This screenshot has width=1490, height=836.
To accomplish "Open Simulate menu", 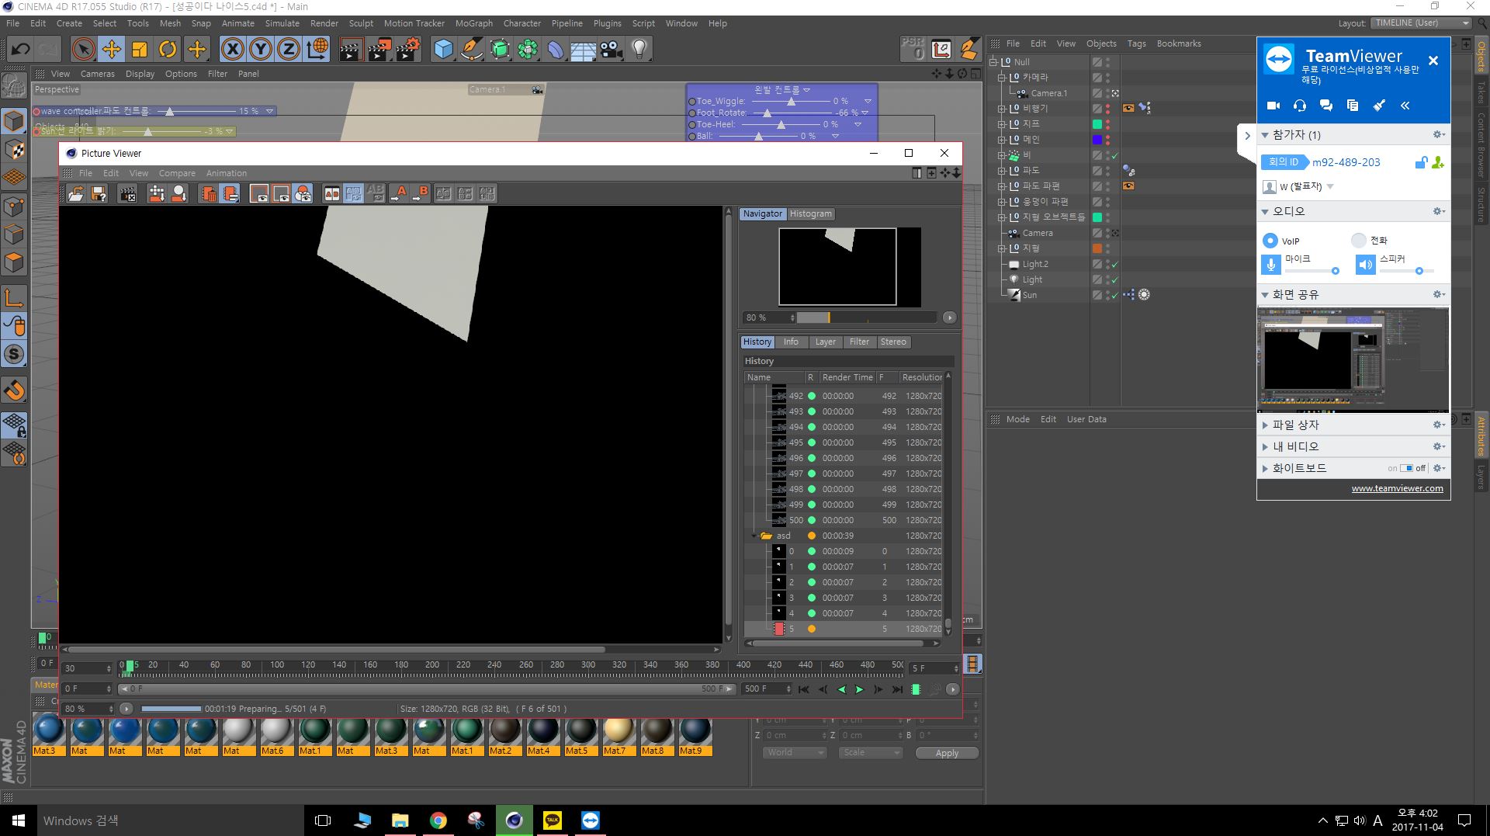I will click(x=282, y=23).
